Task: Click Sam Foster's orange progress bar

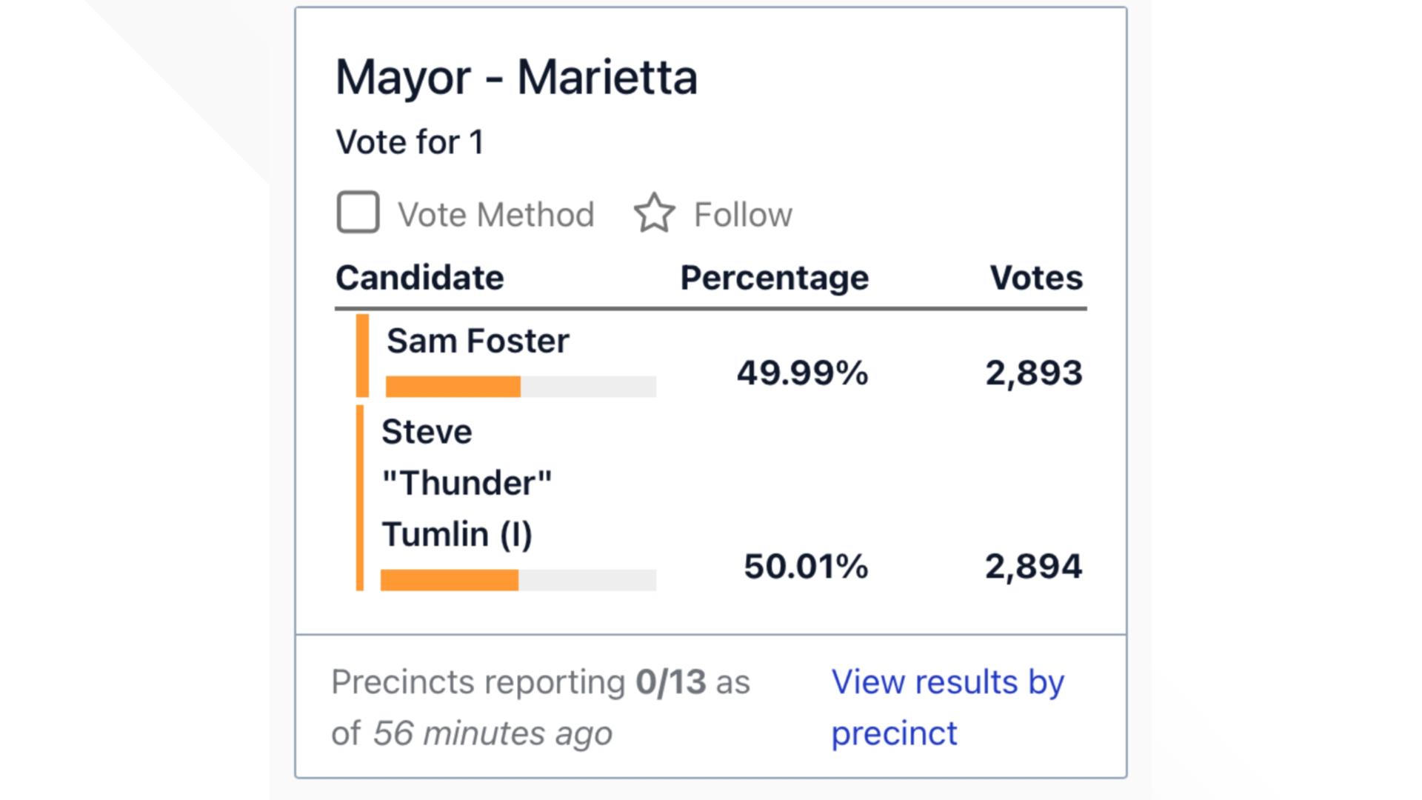Action: point(453,387)
